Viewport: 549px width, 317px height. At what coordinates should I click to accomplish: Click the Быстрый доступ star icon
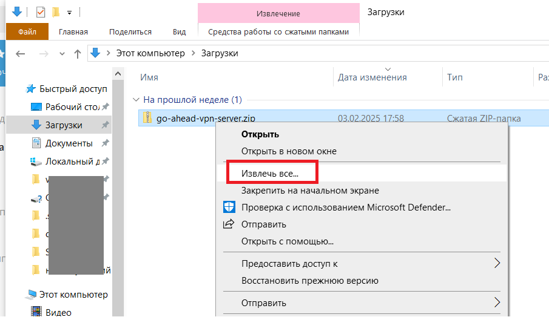tap(31, 89)
